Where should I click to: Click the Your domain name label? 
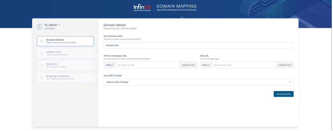point(113,36)
